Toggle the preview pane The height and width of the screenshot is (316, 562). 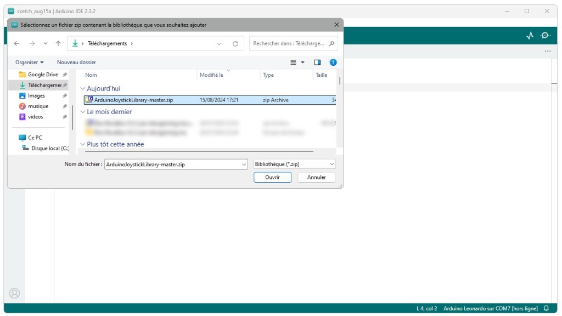(x=317, y=63)
